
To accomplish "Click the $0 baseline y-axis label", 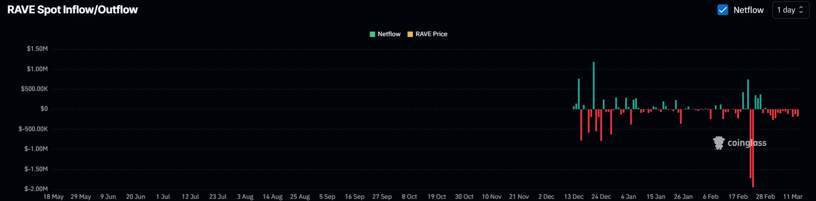I will point(44,109).
